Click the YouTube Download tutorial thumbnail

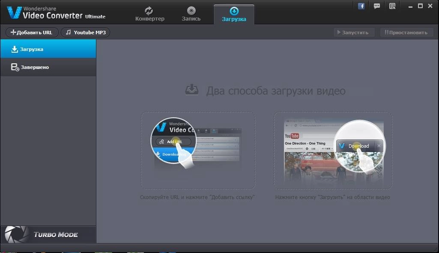pos(333,151)
